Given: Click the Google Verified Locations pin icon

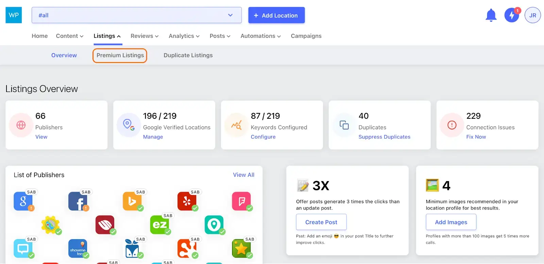Looking at the screenshot, I should pos(129,125).
